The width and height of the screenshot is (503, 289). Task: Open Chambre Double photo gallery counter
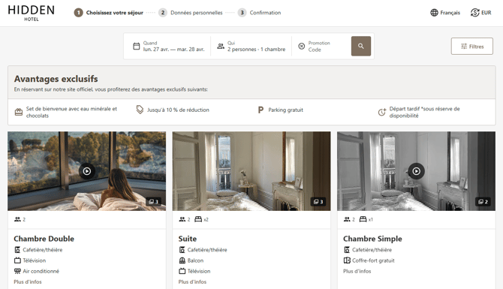click(x=154, y=202)
